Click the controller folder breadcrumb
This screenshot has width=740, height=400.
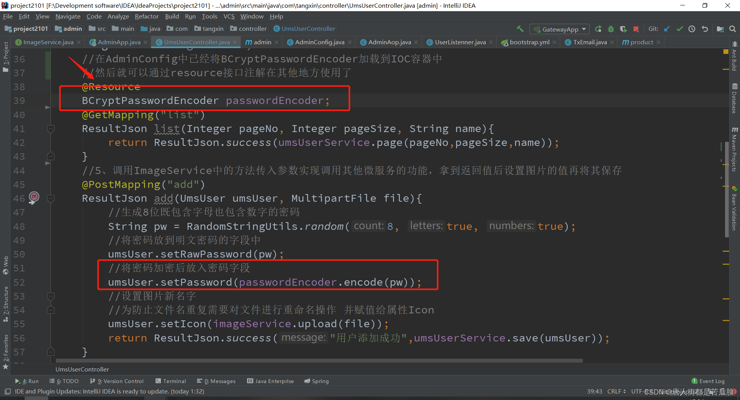[249, 29]
